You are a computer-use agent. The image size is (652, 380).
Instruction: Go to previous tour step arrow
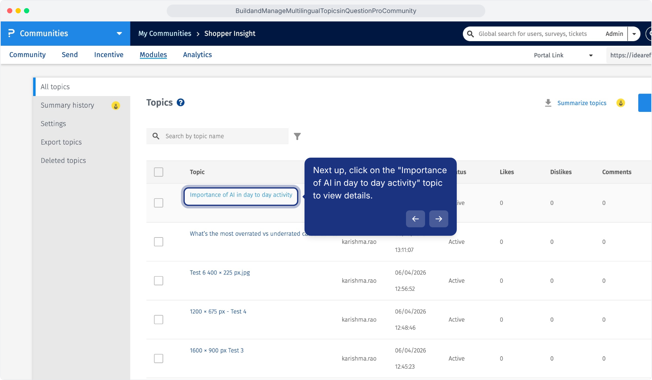tap(416, 219)
